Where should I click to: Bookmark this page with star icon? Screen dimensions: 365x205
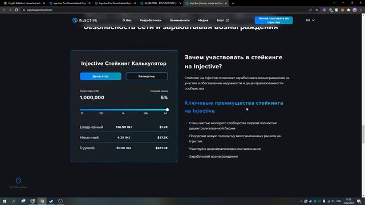pyautogui.click(x=317, y=10)
